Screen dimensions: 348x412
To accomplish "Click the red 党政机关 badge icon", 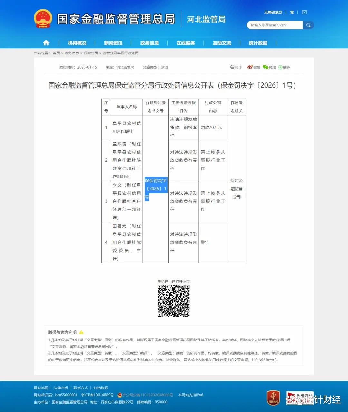I will click(273, 397).
